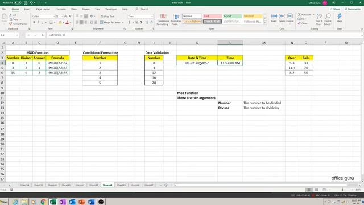364x205 pixels.
Task: Toggle Underline formatting
Action: [42, 23]
